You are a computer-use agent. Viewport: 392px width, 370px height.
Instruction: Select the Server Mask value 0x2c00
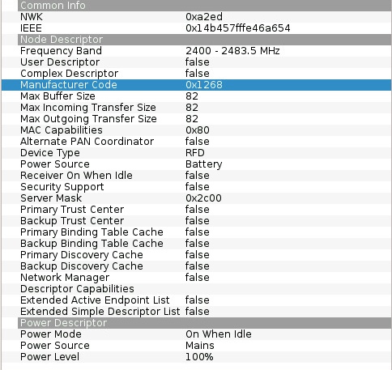coord(203,198)
